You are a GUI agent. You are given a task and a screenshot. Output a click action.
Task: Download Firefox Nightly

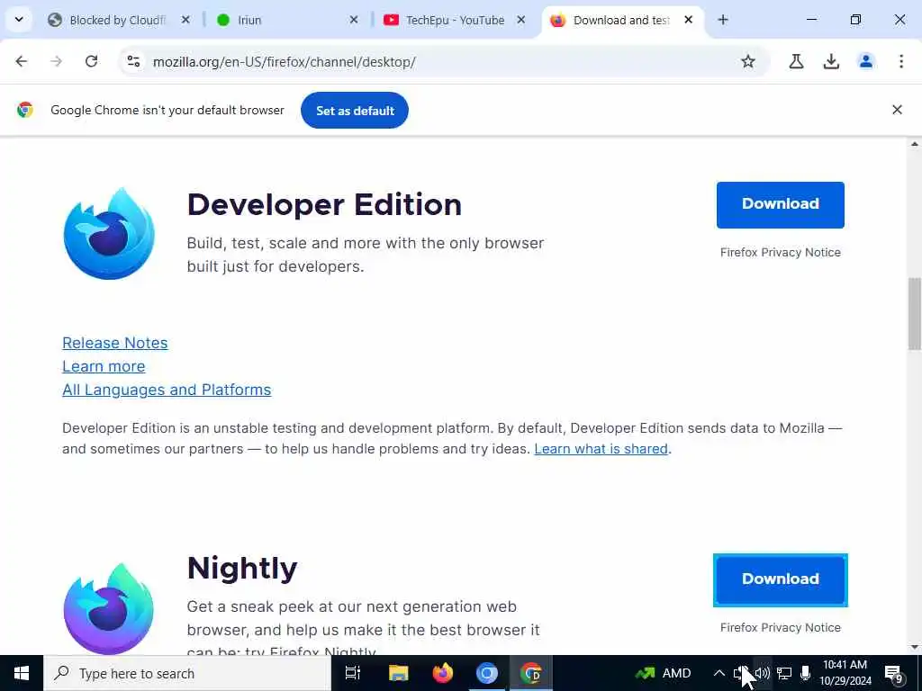[781, 579]
